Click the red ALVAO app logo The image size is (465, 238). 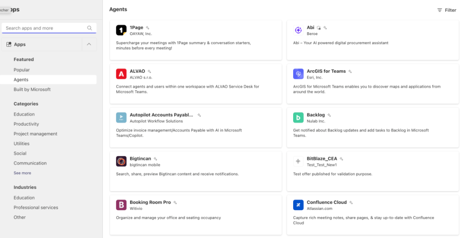point(121,74)
